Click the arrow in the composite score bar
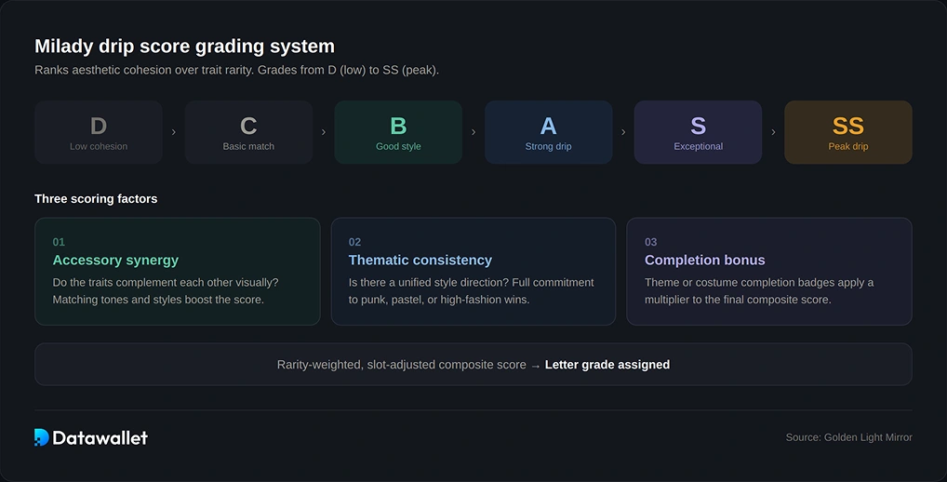 pos(535,366)
